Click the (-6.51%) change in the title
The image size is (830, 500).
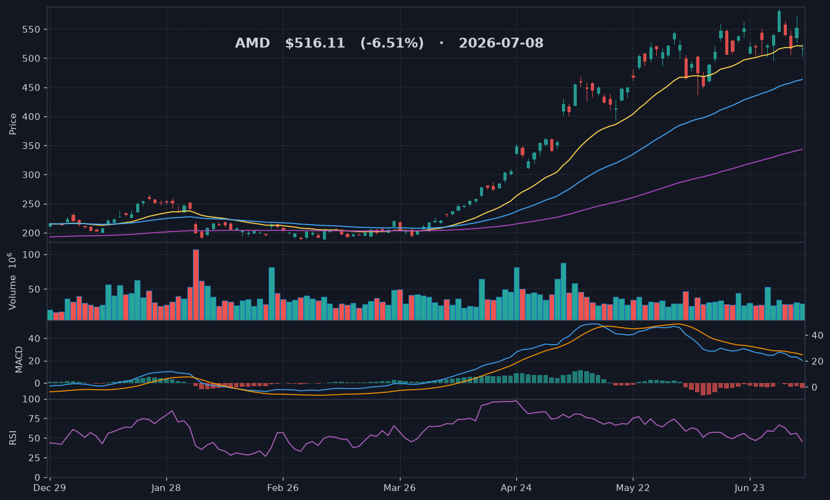coord(392,44)
